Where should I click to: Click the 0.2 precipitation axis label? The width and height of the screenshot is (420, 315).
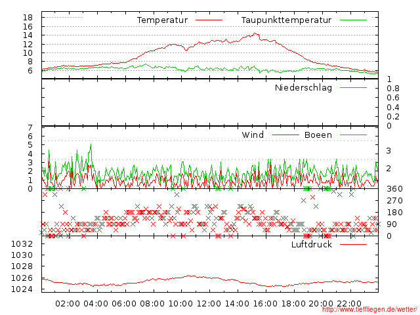coord(393,117)
